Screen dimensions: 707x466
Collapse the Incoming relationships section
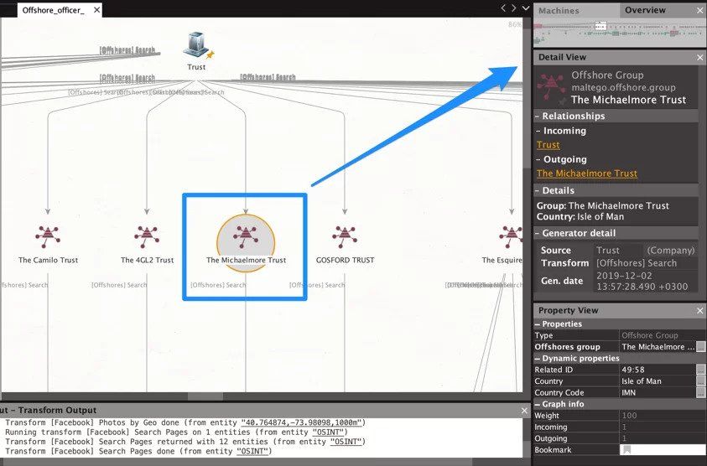(x=538, y=131)
